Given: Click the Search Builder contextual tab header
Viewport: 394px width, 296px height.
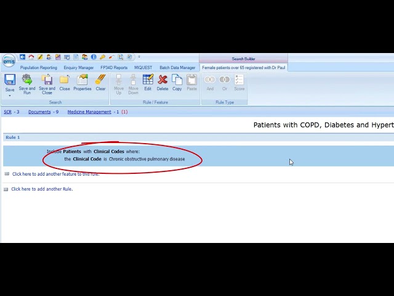Looking at the screenshot, I should tap(244, 59).
